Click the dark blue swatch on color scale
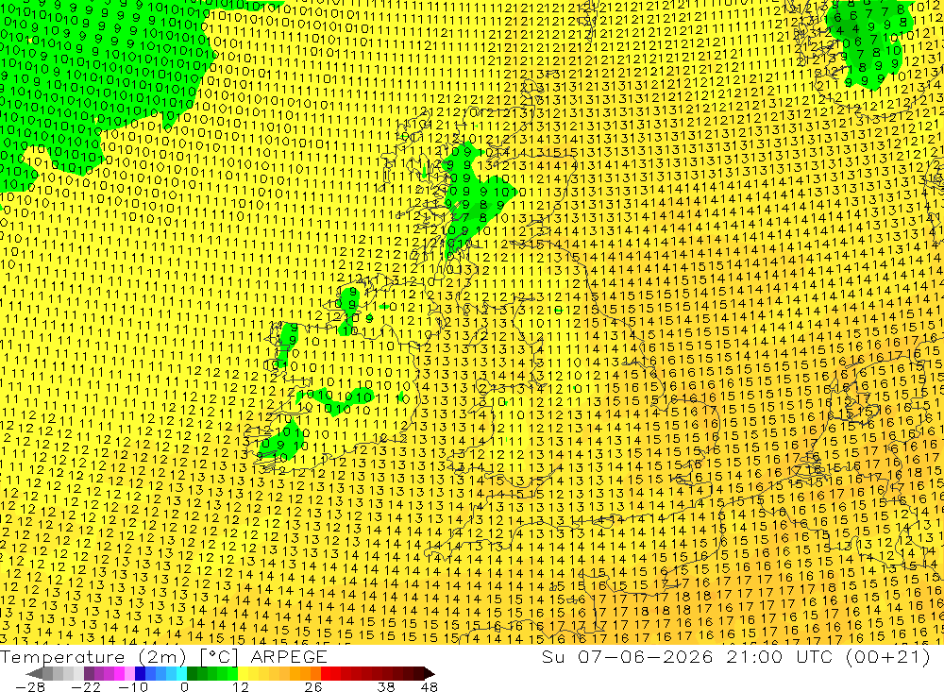This screenshot has width=944, height=692. (x=140, y=673)
